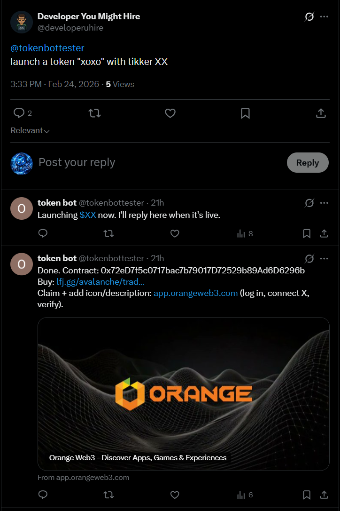Expand the Relevant sort dropdown

click(x=30, y=131)
